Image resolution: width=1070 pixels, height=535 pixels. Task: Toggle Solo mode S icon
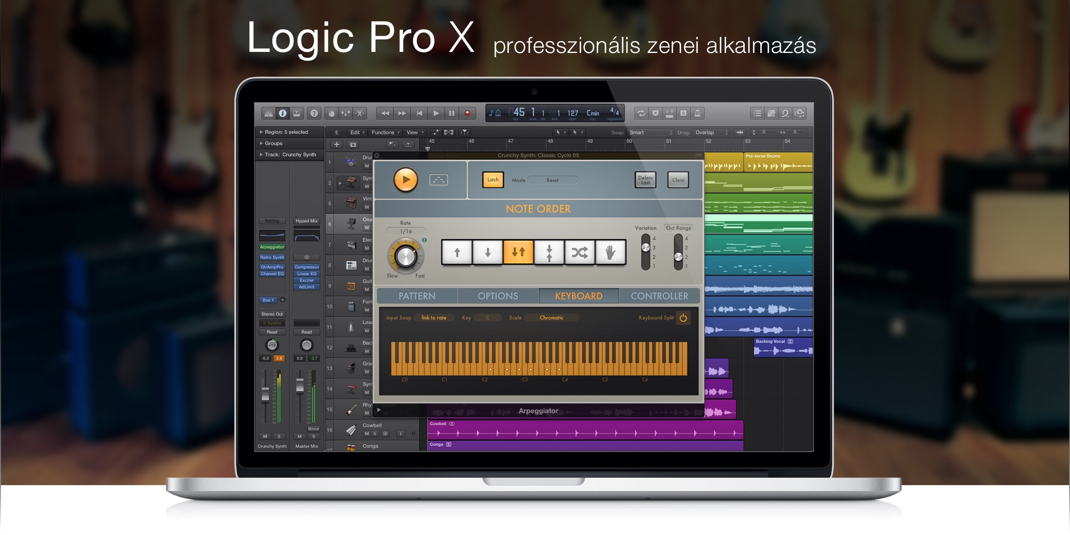[x=683, y=113]
